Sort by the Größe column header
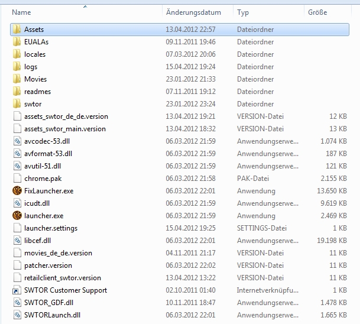Viewport: 360px width, 324px height. [317, 12]
